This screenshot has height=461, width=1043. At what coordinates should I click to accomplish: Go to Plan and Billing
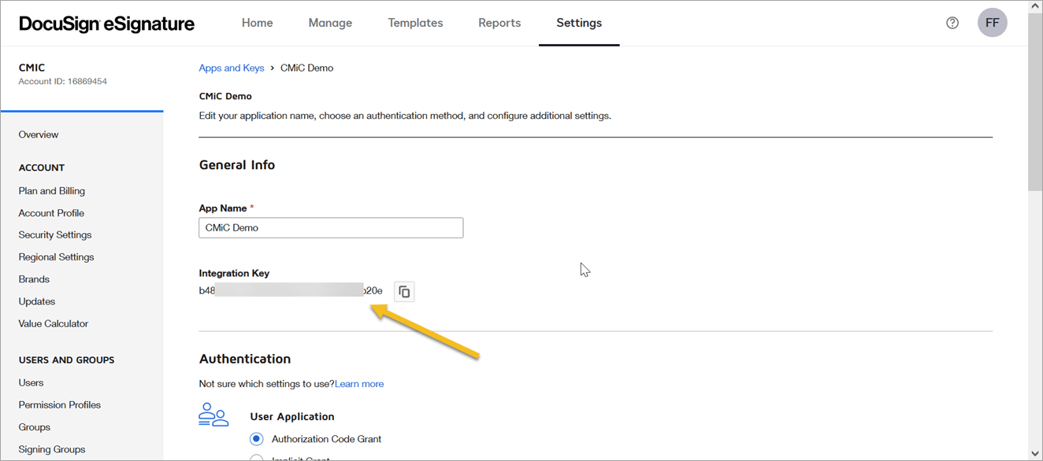52,191
